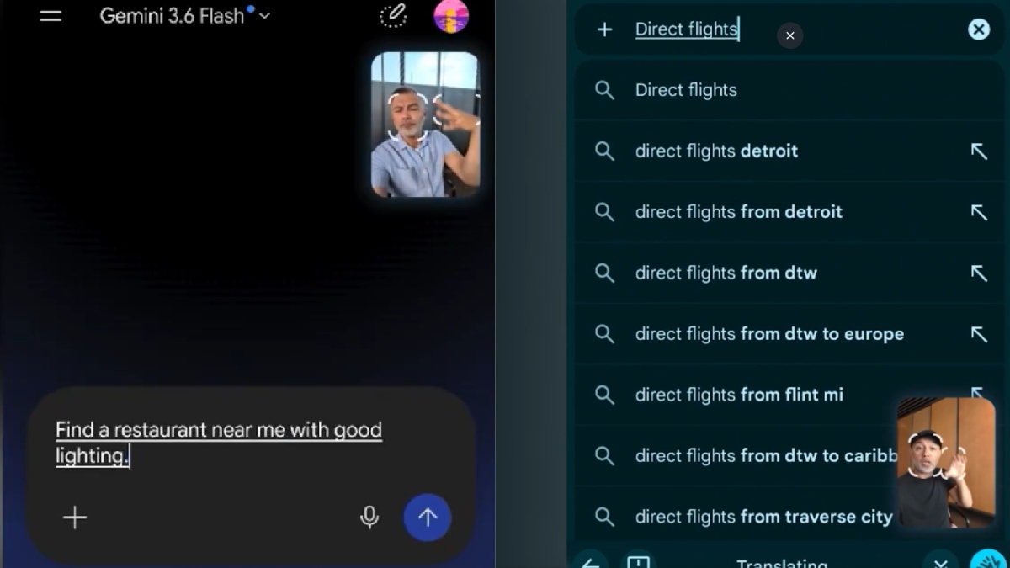
Task: Click magnifier icon beside 'direct flights from dtw'
Action: pyautogui.click(x=604, y=273)
